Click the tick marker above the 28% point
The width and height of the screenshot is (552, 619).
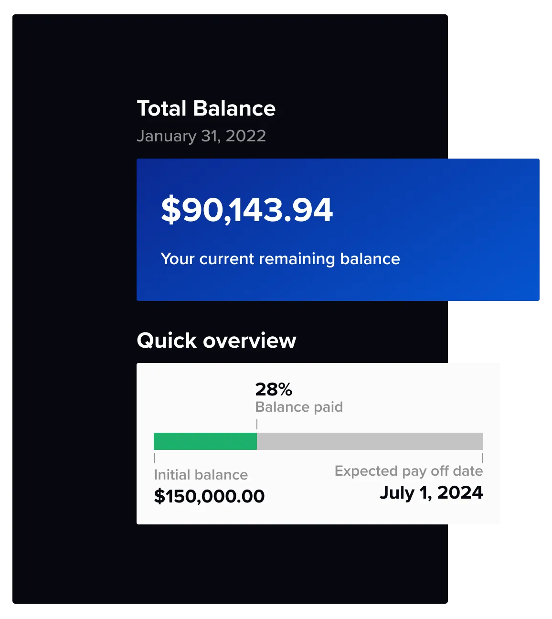point(257,424)
